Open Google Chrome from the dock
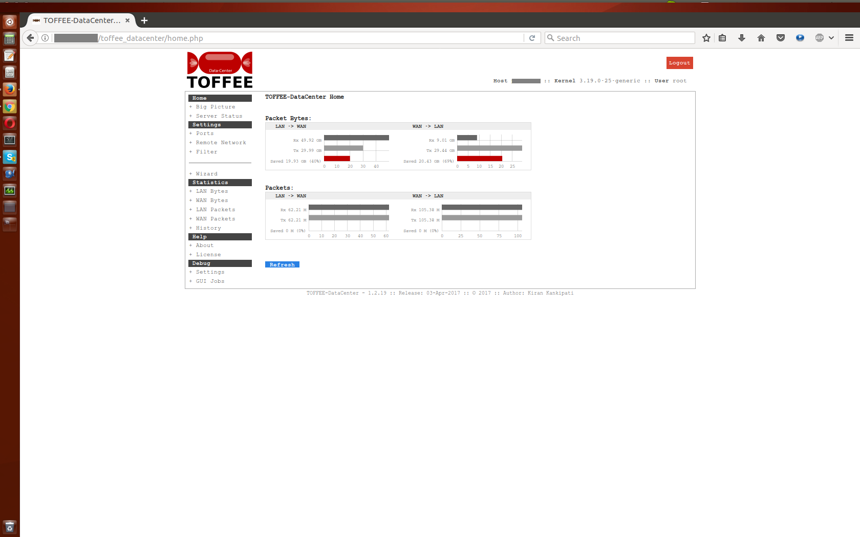The image size is (860, 537). (10, 106)
